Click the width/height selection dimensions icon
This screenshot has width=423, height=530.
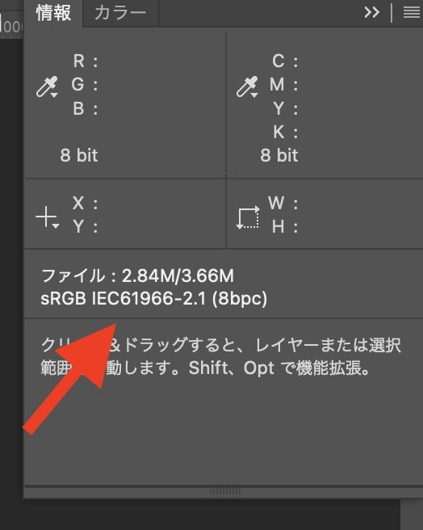click(248, 217)
